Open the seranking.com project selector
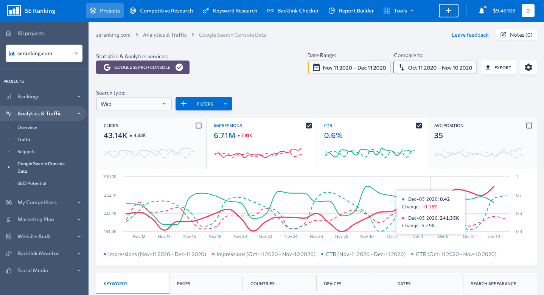The image size is (544, 295). coord(44,53)
